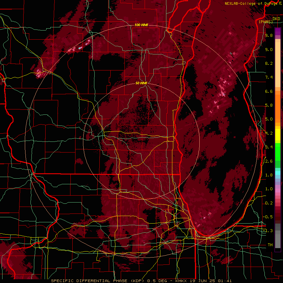The width and height of the screenshot is (283, 283).
Task: Click the green color bar segment
Action: (278, 152)
